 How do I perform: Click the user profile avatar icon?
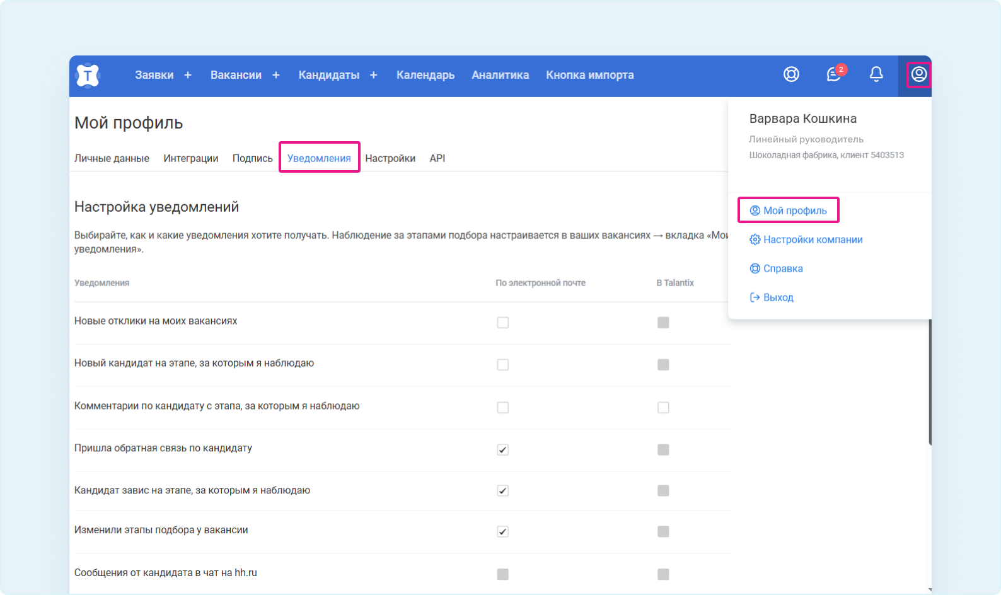918,74
